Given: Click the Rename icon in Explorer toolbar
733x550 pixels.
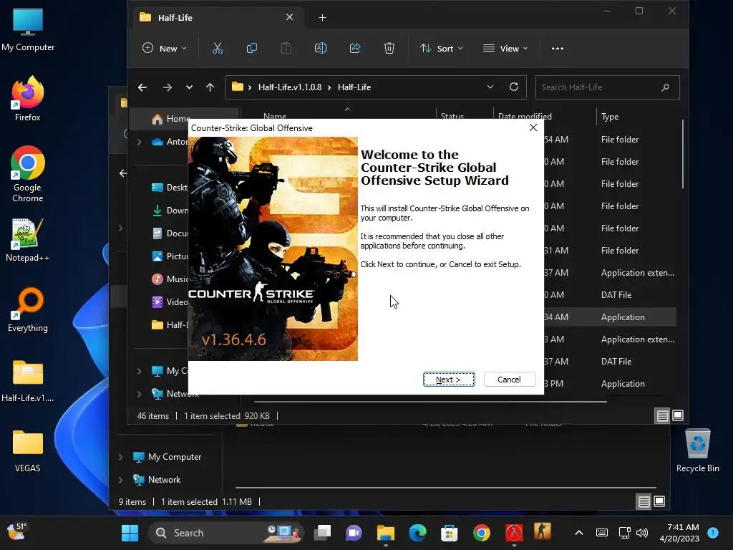Looking at the screenshot, I should tap(321, 48).
